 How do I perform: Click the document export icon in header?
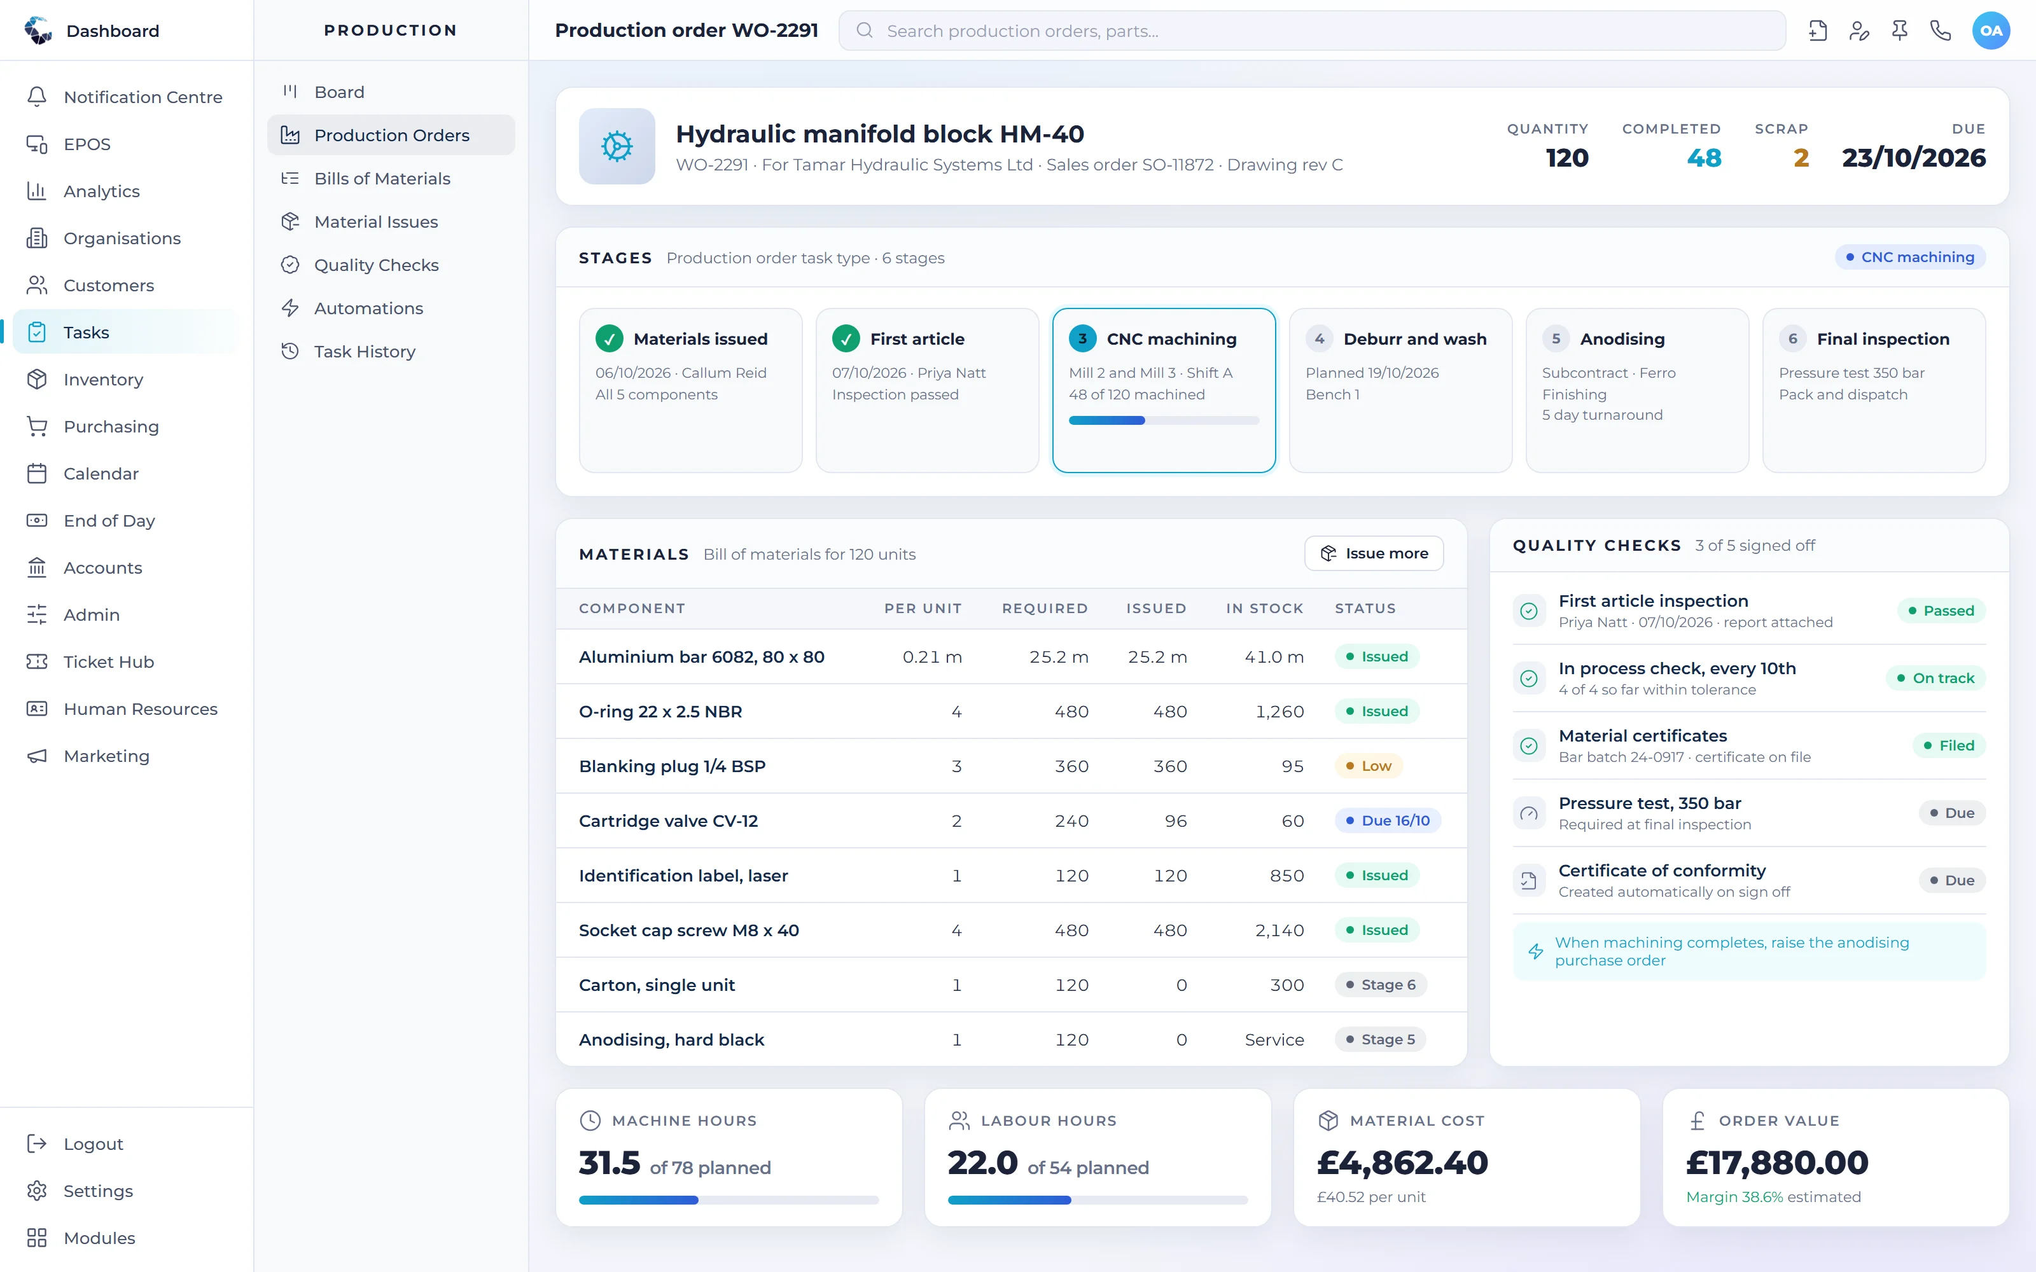pos(1818,31)
